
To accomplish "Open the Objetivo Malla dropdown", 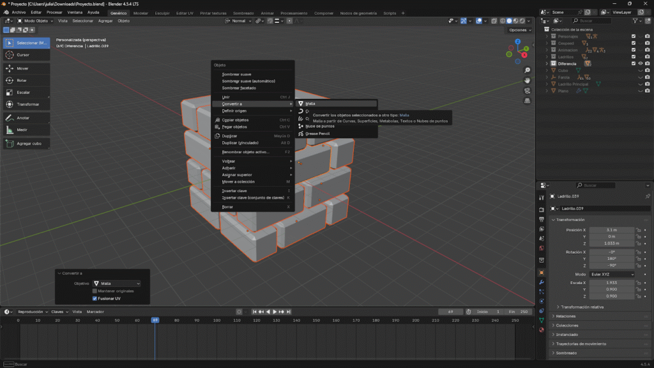I will [x=116, y=283].
